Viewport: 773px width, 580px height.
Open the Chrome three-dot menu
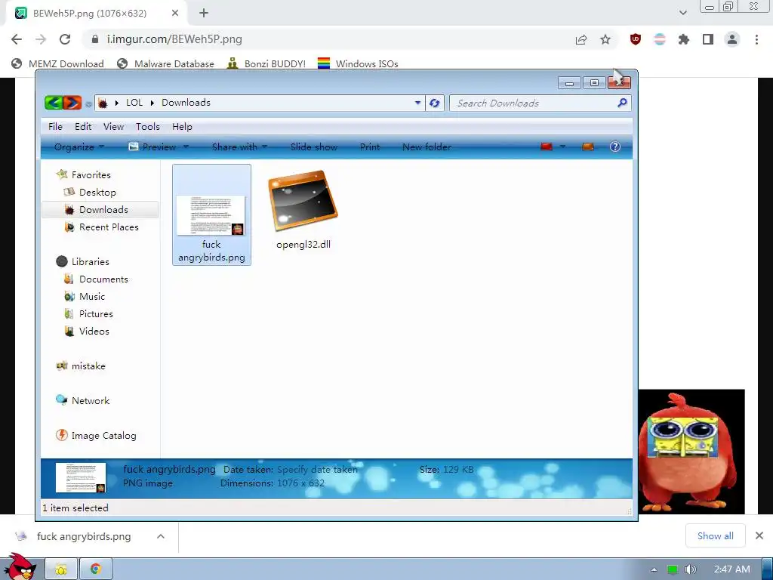tap(756, 39)
